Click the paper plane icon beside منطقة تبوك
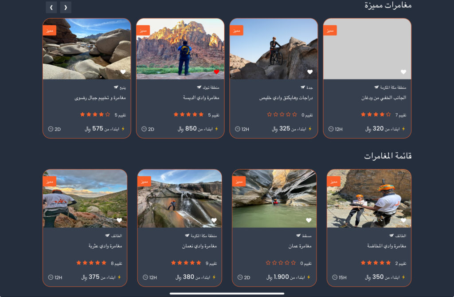The height and width of the screenshot is (297, 454). point(199,87)
